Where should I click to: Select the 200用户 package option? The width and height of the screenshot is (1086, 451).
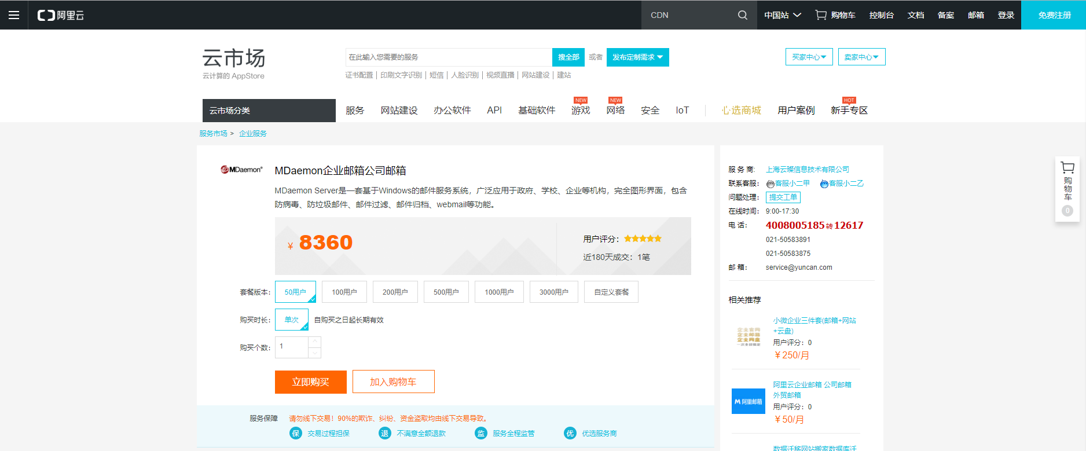395,292
